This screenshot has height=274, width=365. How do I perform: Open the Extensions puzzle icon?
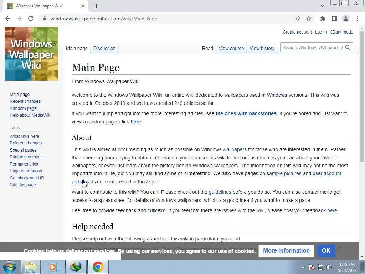tap(323, 19)
